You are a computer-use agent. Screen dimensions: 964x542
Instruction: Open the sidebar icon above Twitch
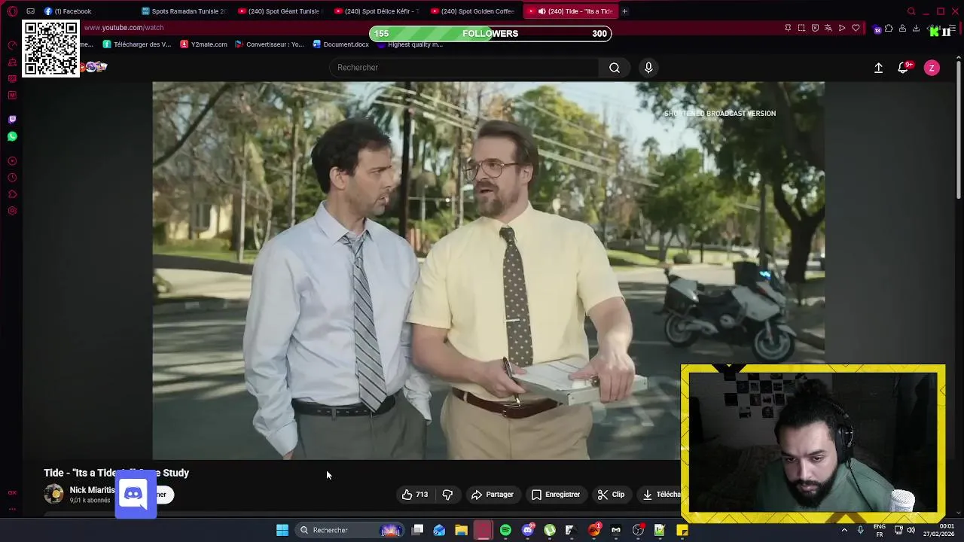pyautogui.click(x=12, y=95)
